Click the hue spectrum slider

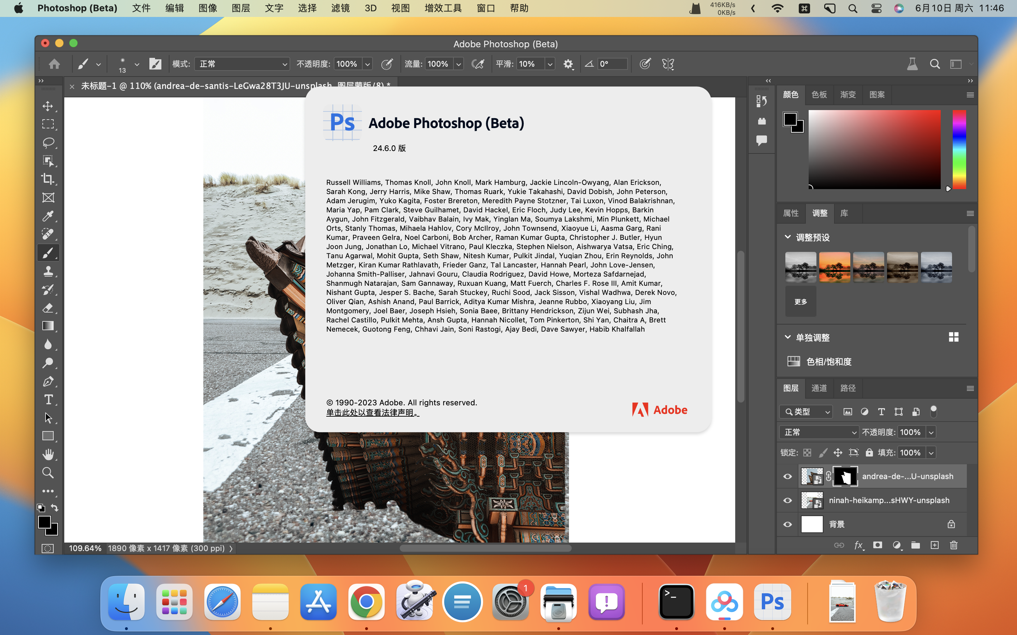tap(959, 150)
